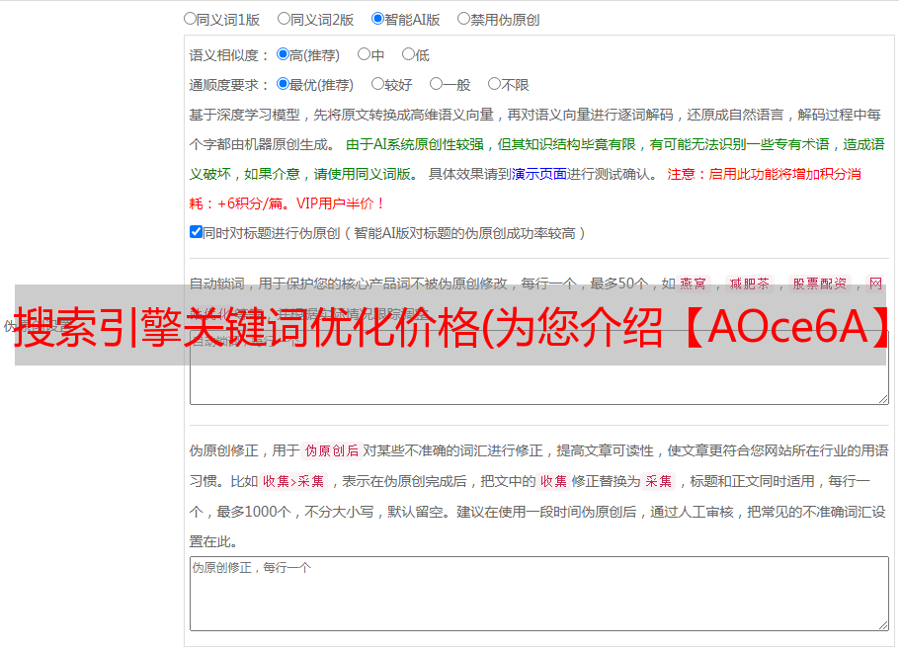Select the 同义词2版 radio option
The image size is (900, 650).
[x=284, y=19]
